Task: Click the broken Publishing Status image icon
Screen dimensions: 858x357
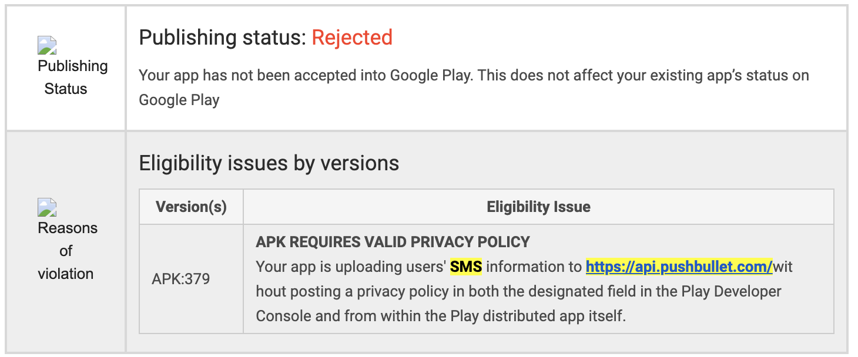Action: pyautogui.click(x=47, y=45)
